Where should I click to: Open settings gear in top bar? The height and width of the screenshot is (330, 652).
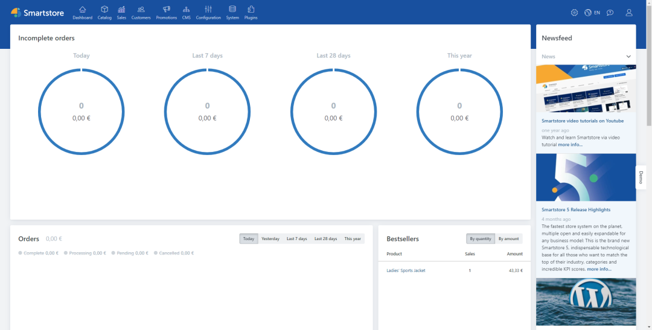(x=574, y=13)
